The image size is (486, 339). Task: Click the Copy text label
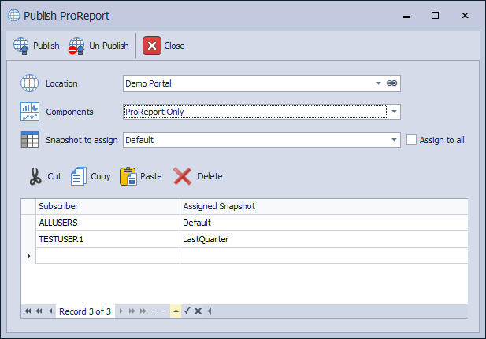point(100,176)
